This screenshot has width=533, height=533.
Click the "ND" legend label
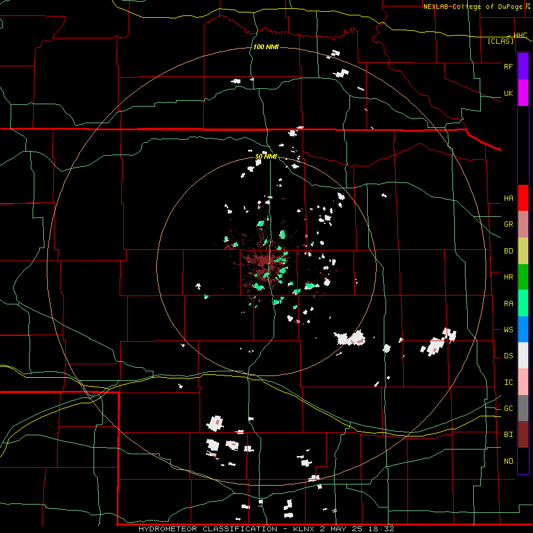508,461
